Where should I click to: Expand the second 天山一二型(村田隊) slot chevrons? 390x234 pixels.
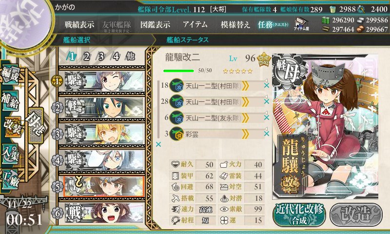(245, 102)
